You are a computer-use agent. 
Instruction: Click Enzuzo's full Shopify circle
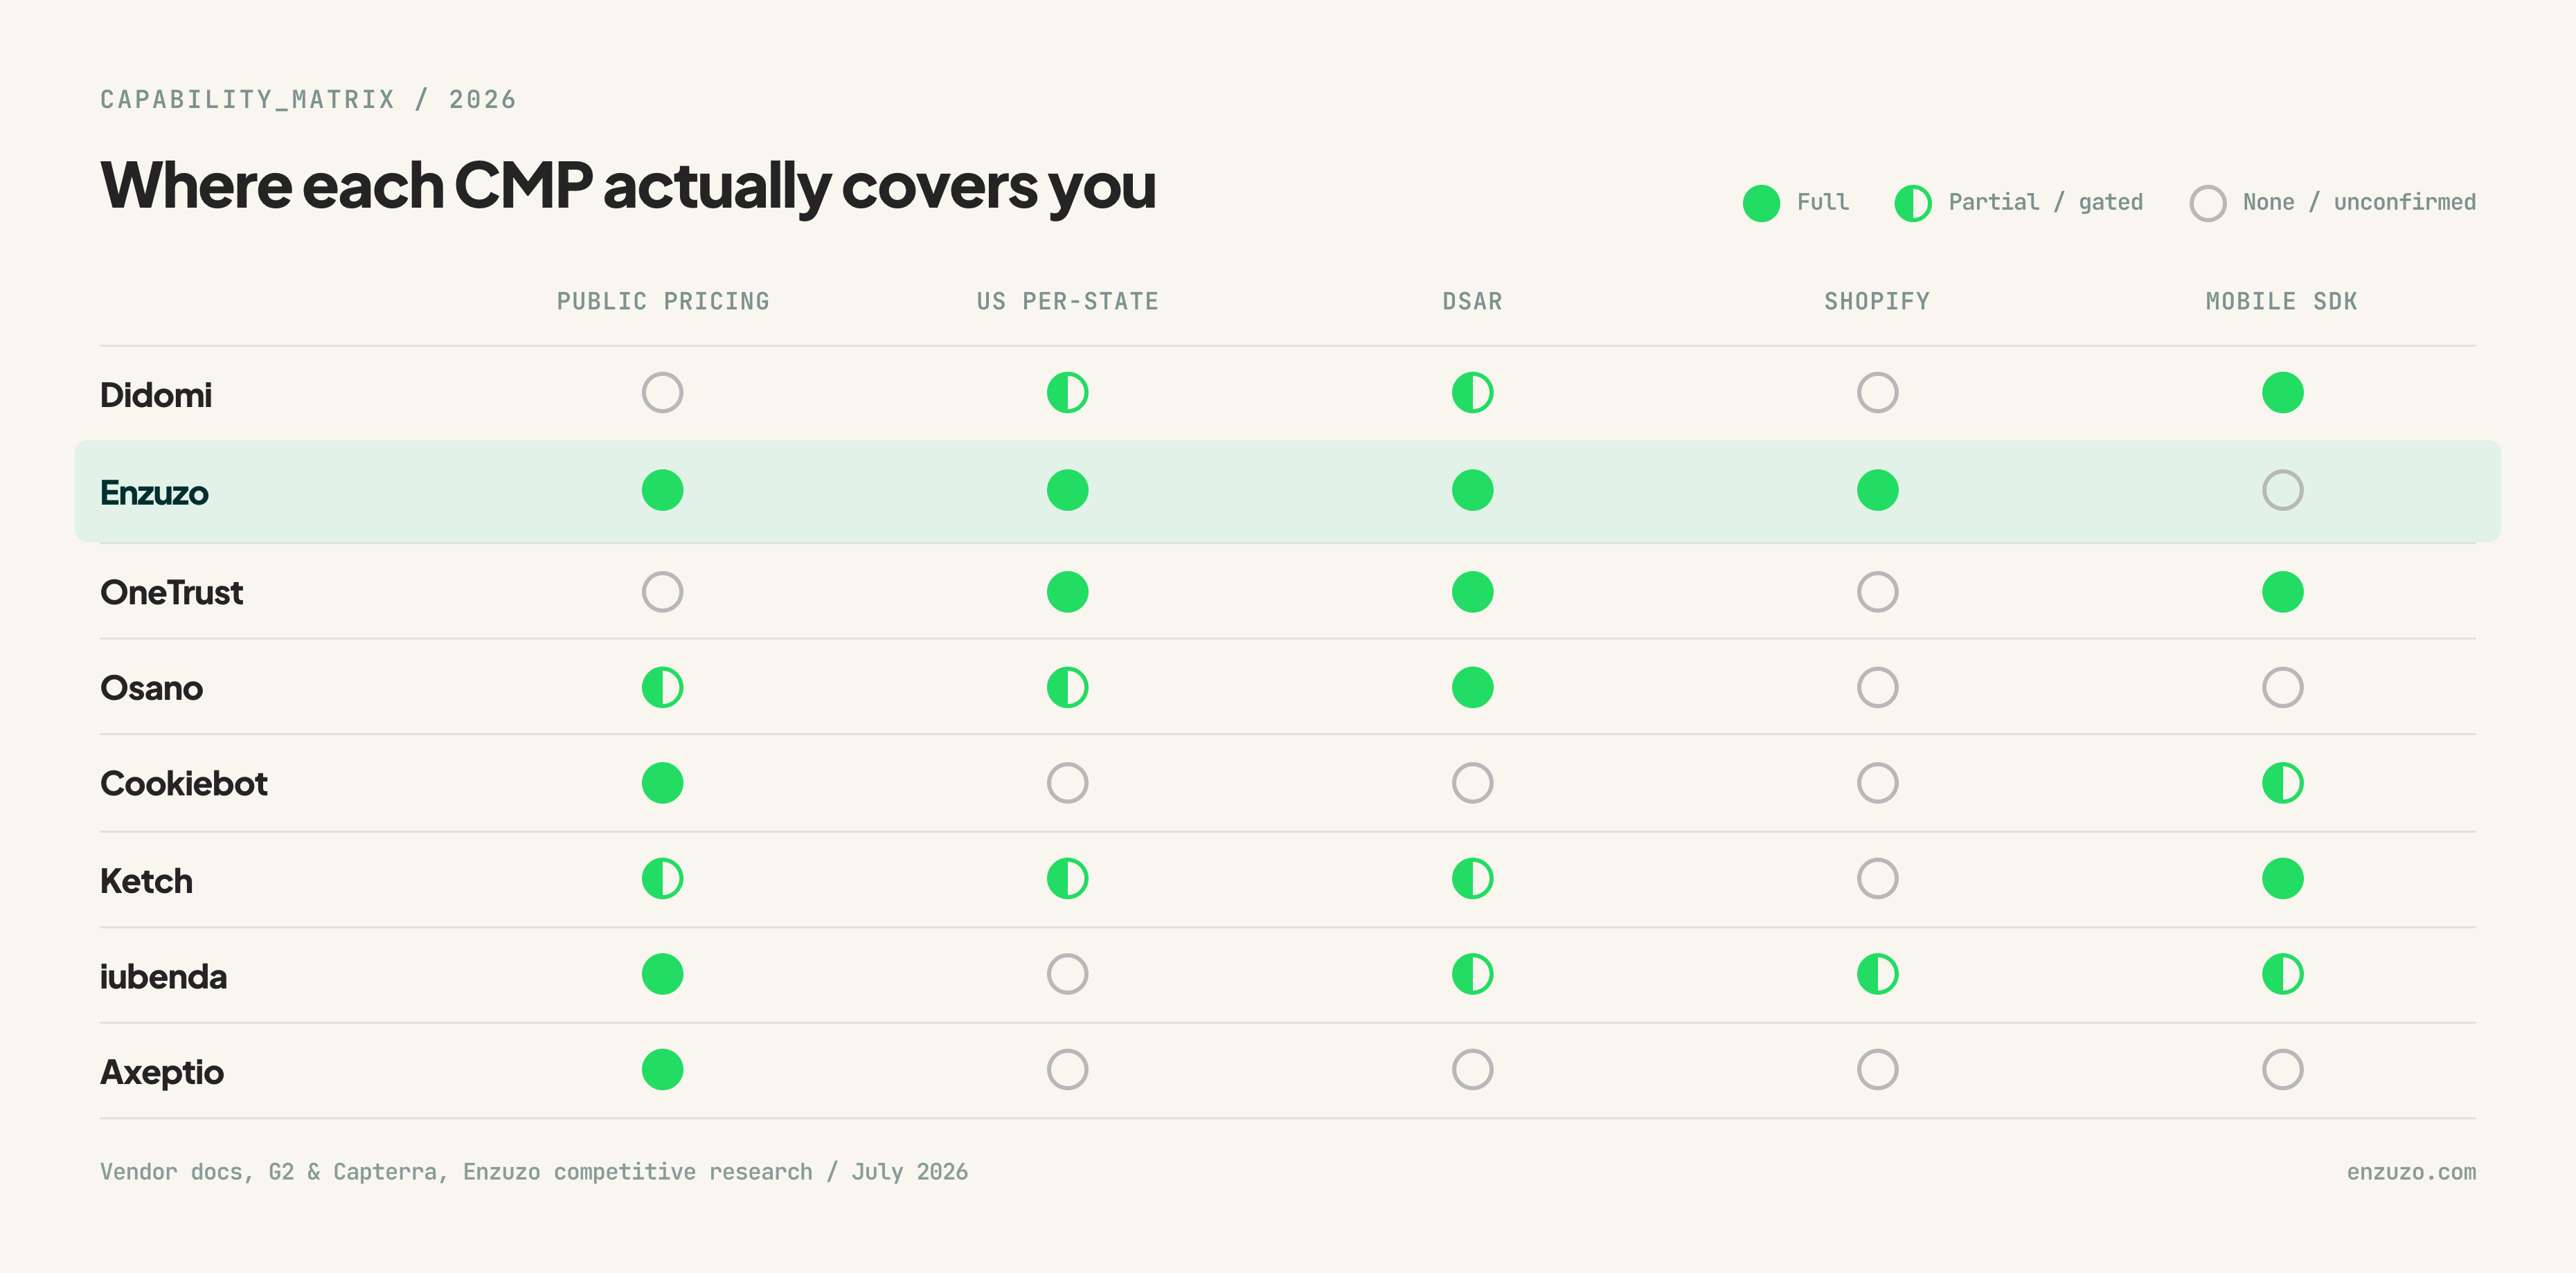[1877, 491]
